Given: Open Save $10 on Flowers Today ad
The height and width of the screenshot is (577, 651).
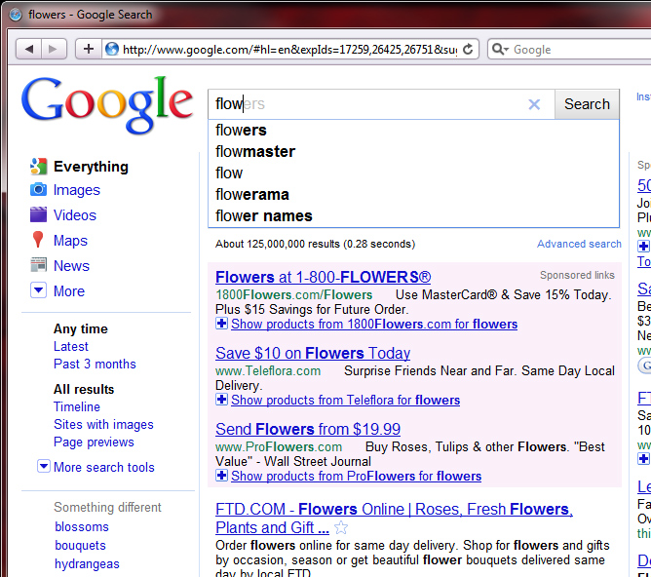Looking at the screenshot, I should tap(313, 353).
